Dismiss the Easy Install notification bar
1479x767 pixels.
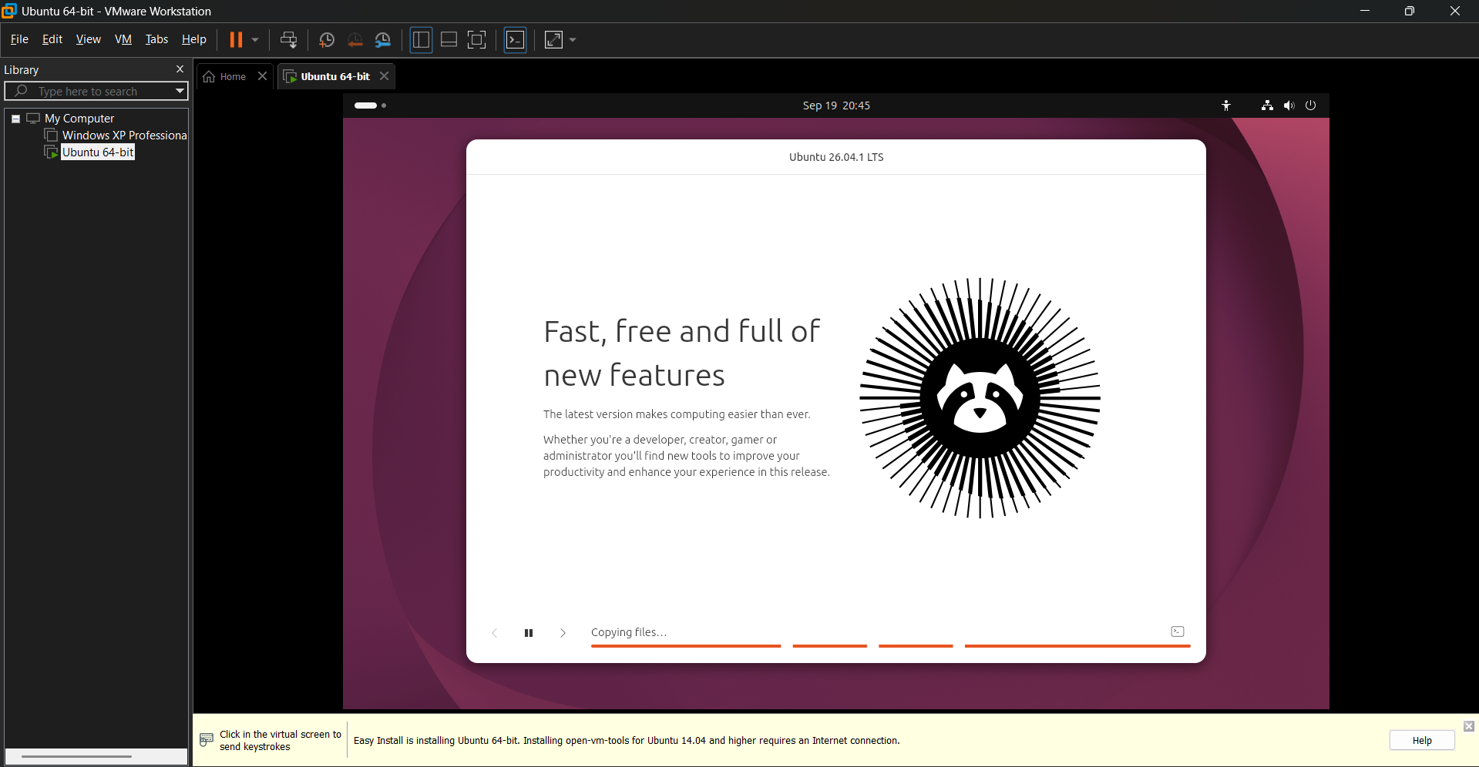coord(1469,726)
